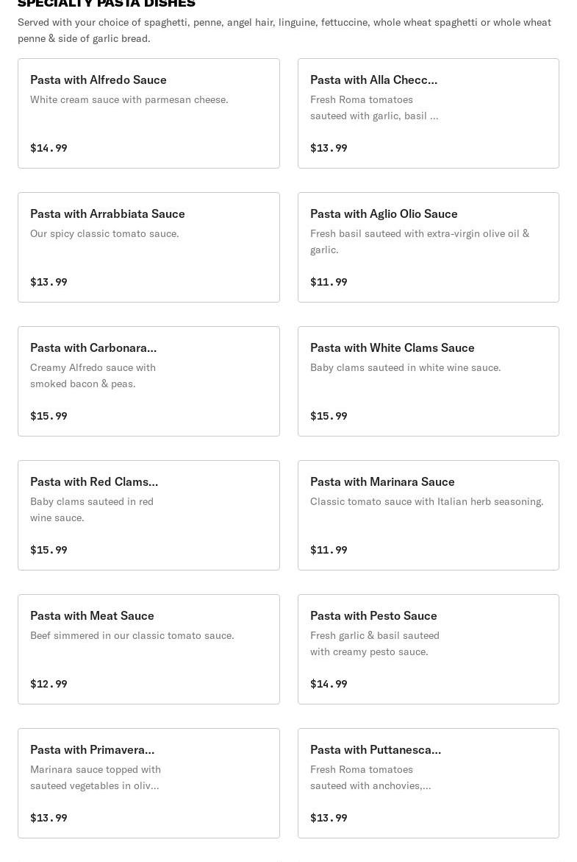Click the $11.99 price under Aglio Olio
This screenshot has width=577, height=862.
(329, 282)
